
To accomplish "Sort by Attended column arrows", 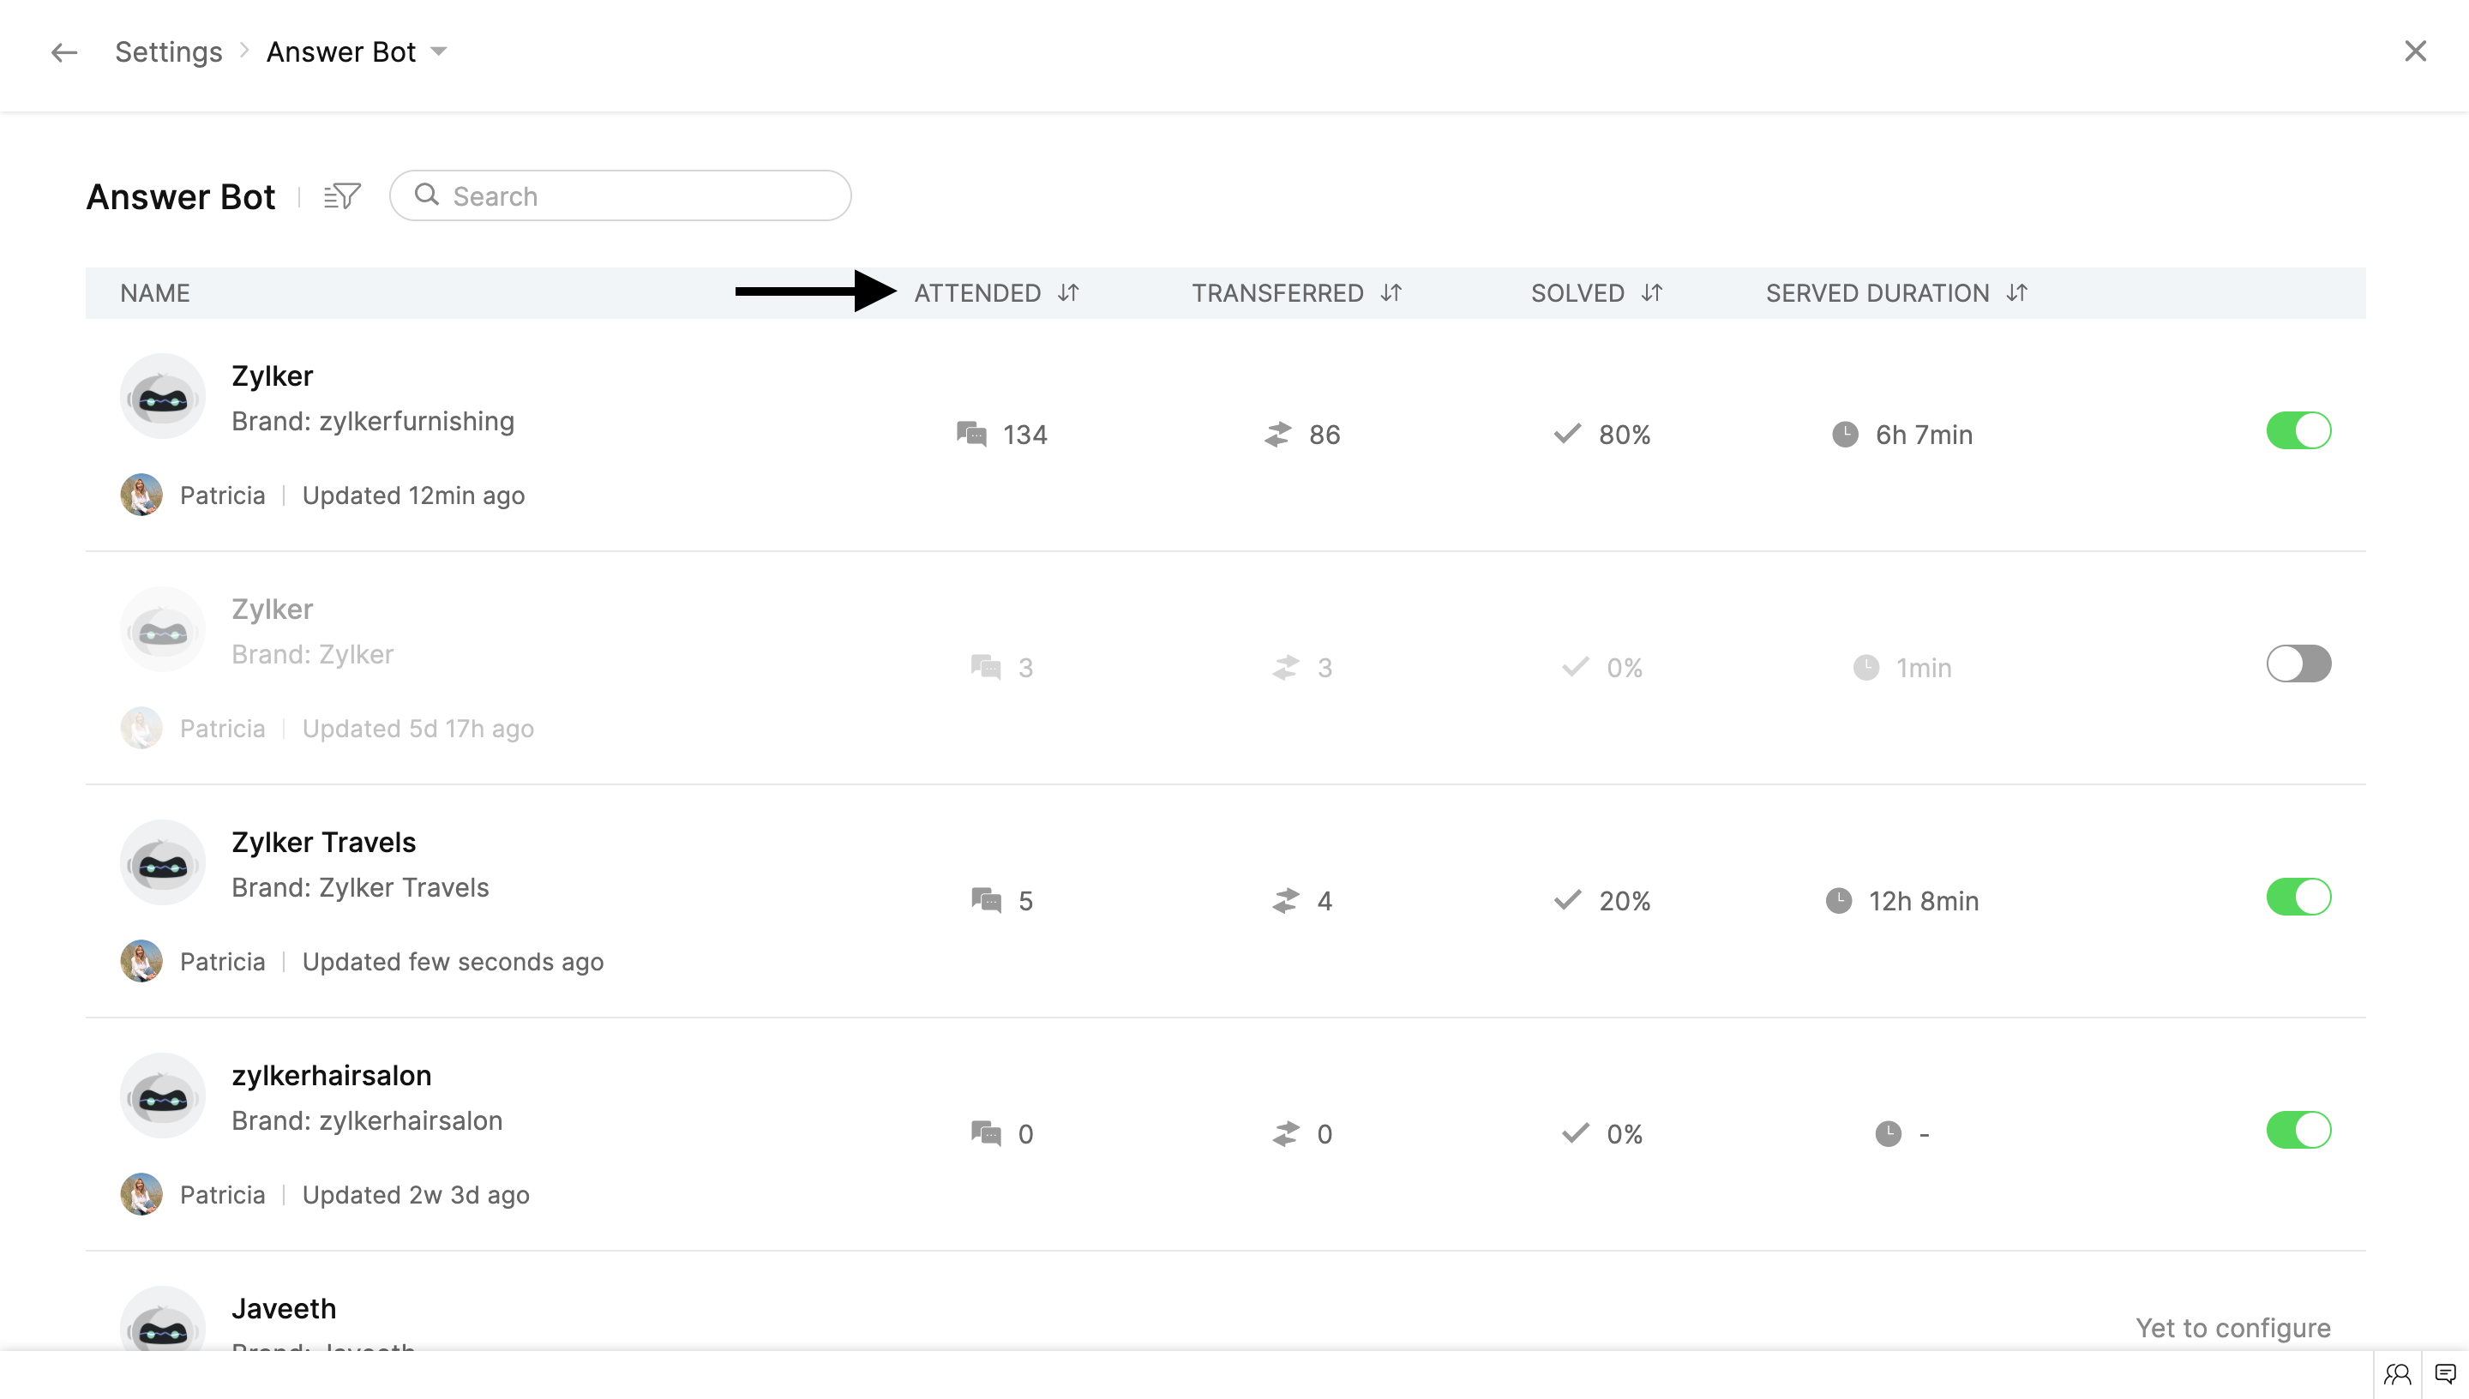I will coord(1068,293).
